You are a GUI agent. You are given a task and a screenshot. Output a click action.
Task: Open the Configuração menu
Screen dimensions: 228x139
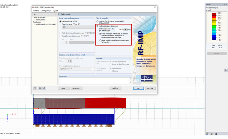coord(46,11)
